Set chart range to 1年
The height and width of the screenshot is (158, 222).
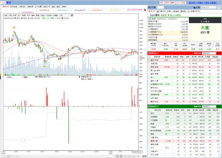coord(134,156)
